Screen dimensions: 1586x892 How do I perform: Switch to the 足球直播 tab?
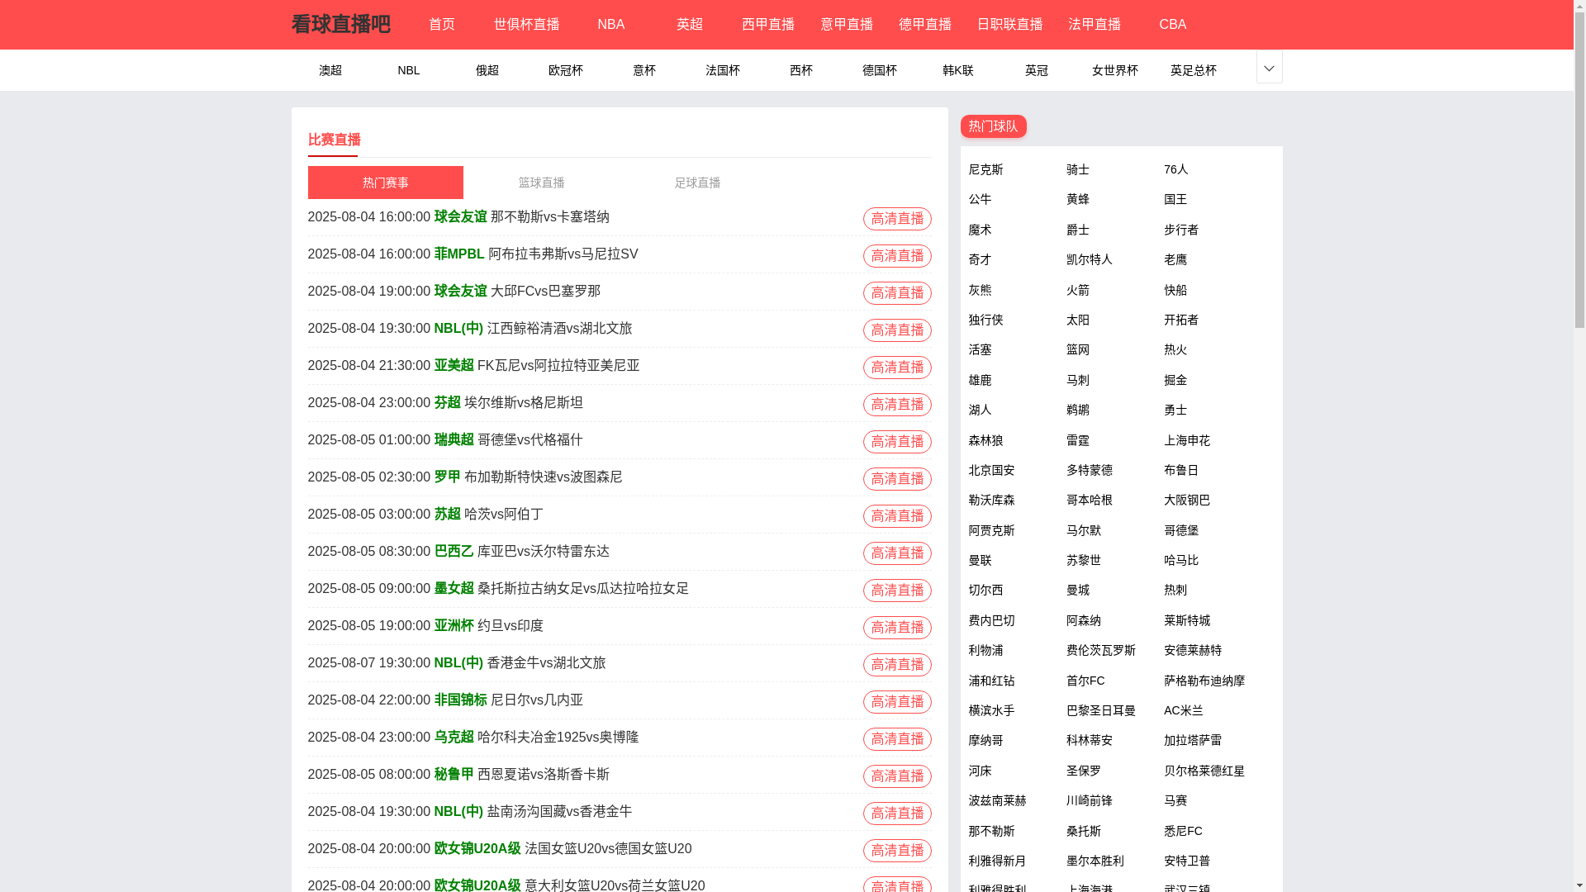[697, 183]
